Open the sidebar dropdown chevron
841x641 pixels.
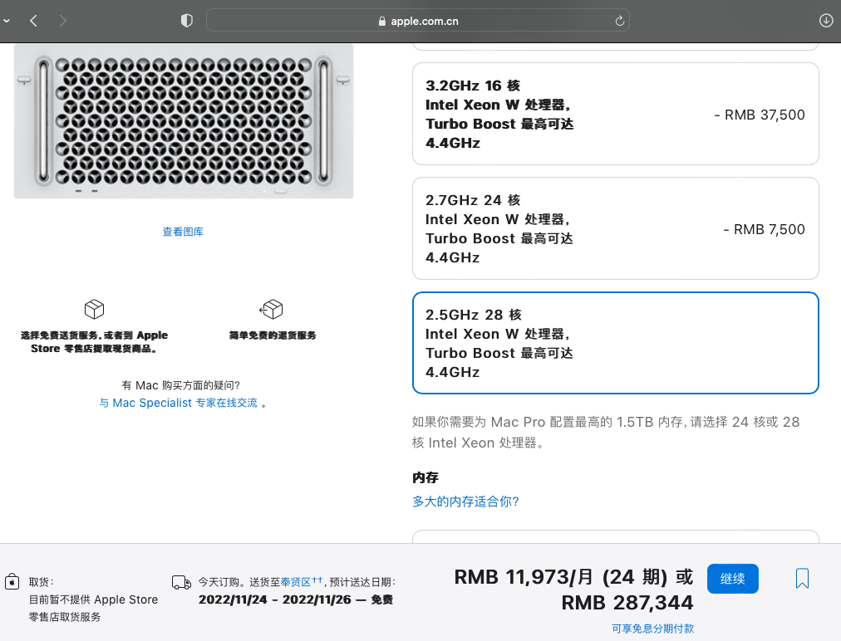(7, 21)
